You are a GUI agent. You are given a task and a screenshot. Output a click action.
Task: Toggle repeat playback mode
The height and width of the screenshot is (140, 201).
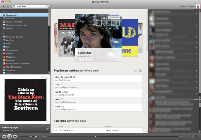tap(196, 136)
